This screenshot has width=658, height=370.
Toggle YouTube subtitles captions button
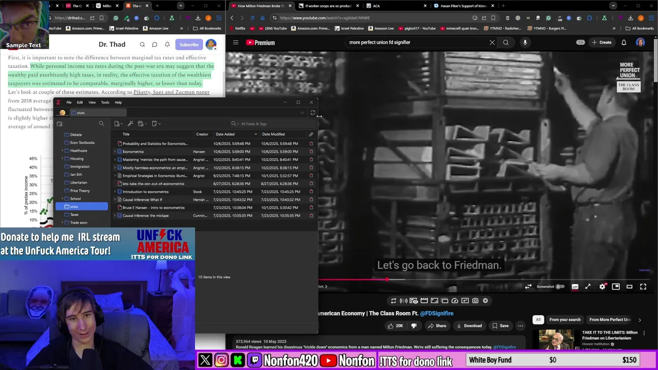pos(575,287)
